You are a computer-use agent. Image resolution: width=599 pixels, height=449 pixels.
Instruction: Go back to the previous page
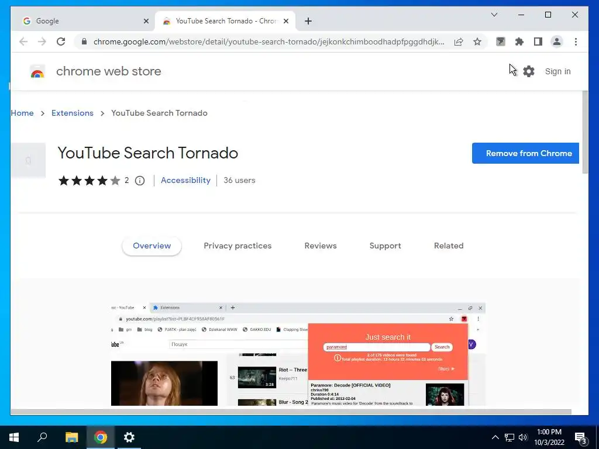pyautogui.click(x=23, y=42)
